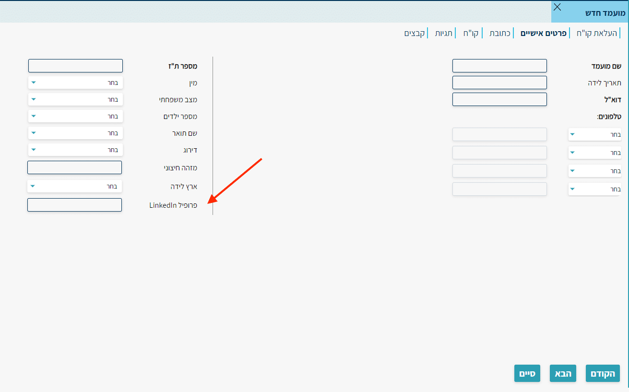The height and width of the screenshot is (392, 629).
Task: Focus the מזהה חיצוני input field
Action: [74, 167]
